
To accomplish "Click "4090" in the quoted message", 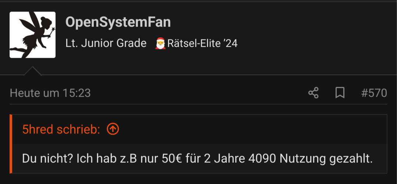I will coord(262,159).
